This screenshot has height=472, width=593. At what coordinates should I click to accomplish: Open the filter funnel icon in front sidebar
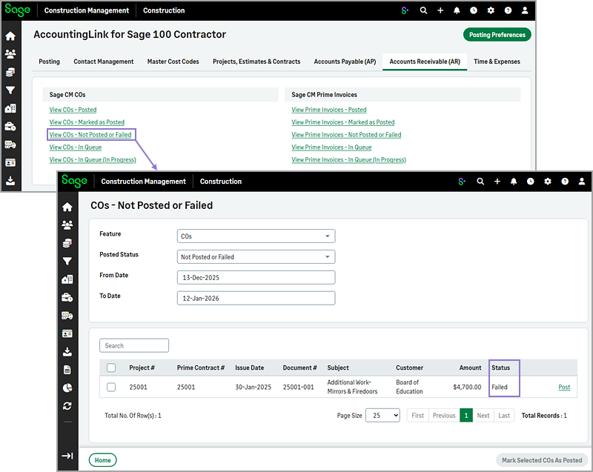67,261
